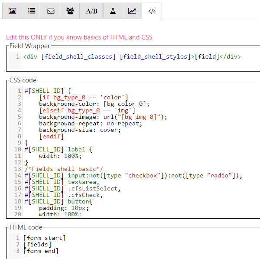Click the '[form_end]' line in HTML code

[41, 251]
